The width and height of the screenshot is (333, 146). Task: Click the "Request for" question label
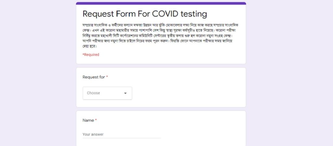[x=94, y=77]
